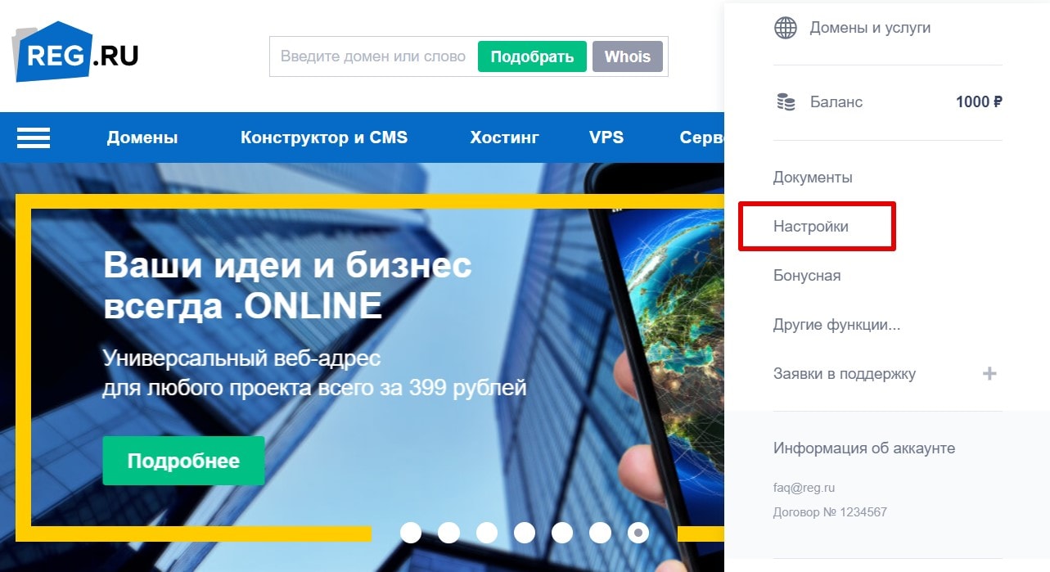Open the hamburger menu icon
Viewport: 1050px width, 572px height.
tap(34, 137)
